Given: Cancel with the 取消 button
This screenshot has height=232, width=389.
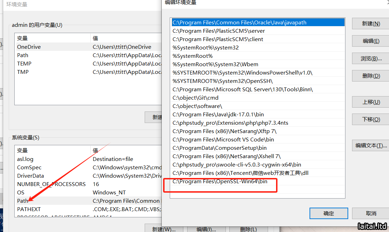Looking at the screenshot, I should click(x=371, y=214).
